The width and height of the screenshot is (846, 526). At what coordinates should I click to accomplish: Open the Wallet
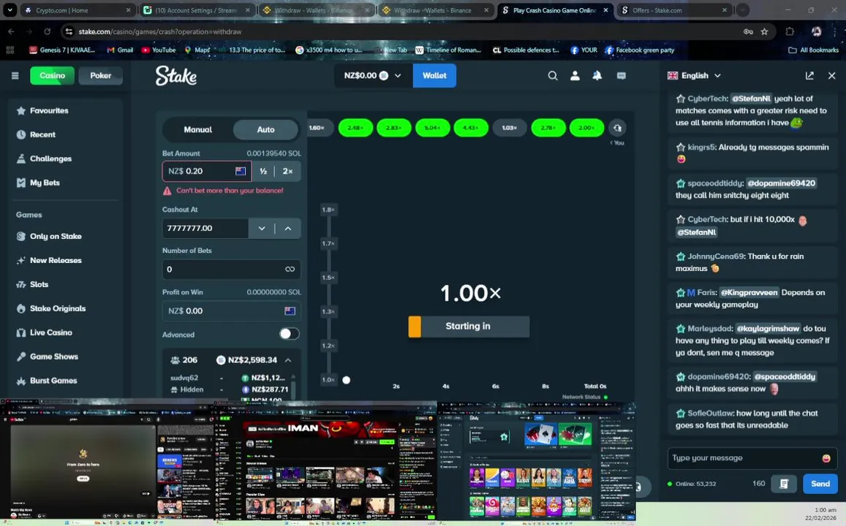pyautogui.click(x=434, y=75)
